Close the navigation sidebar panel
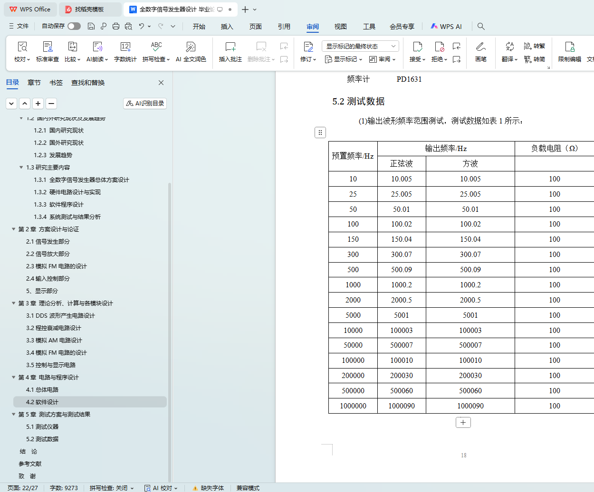Image resolution: width=594 pixels, height=492 pixels. (161, 83)
